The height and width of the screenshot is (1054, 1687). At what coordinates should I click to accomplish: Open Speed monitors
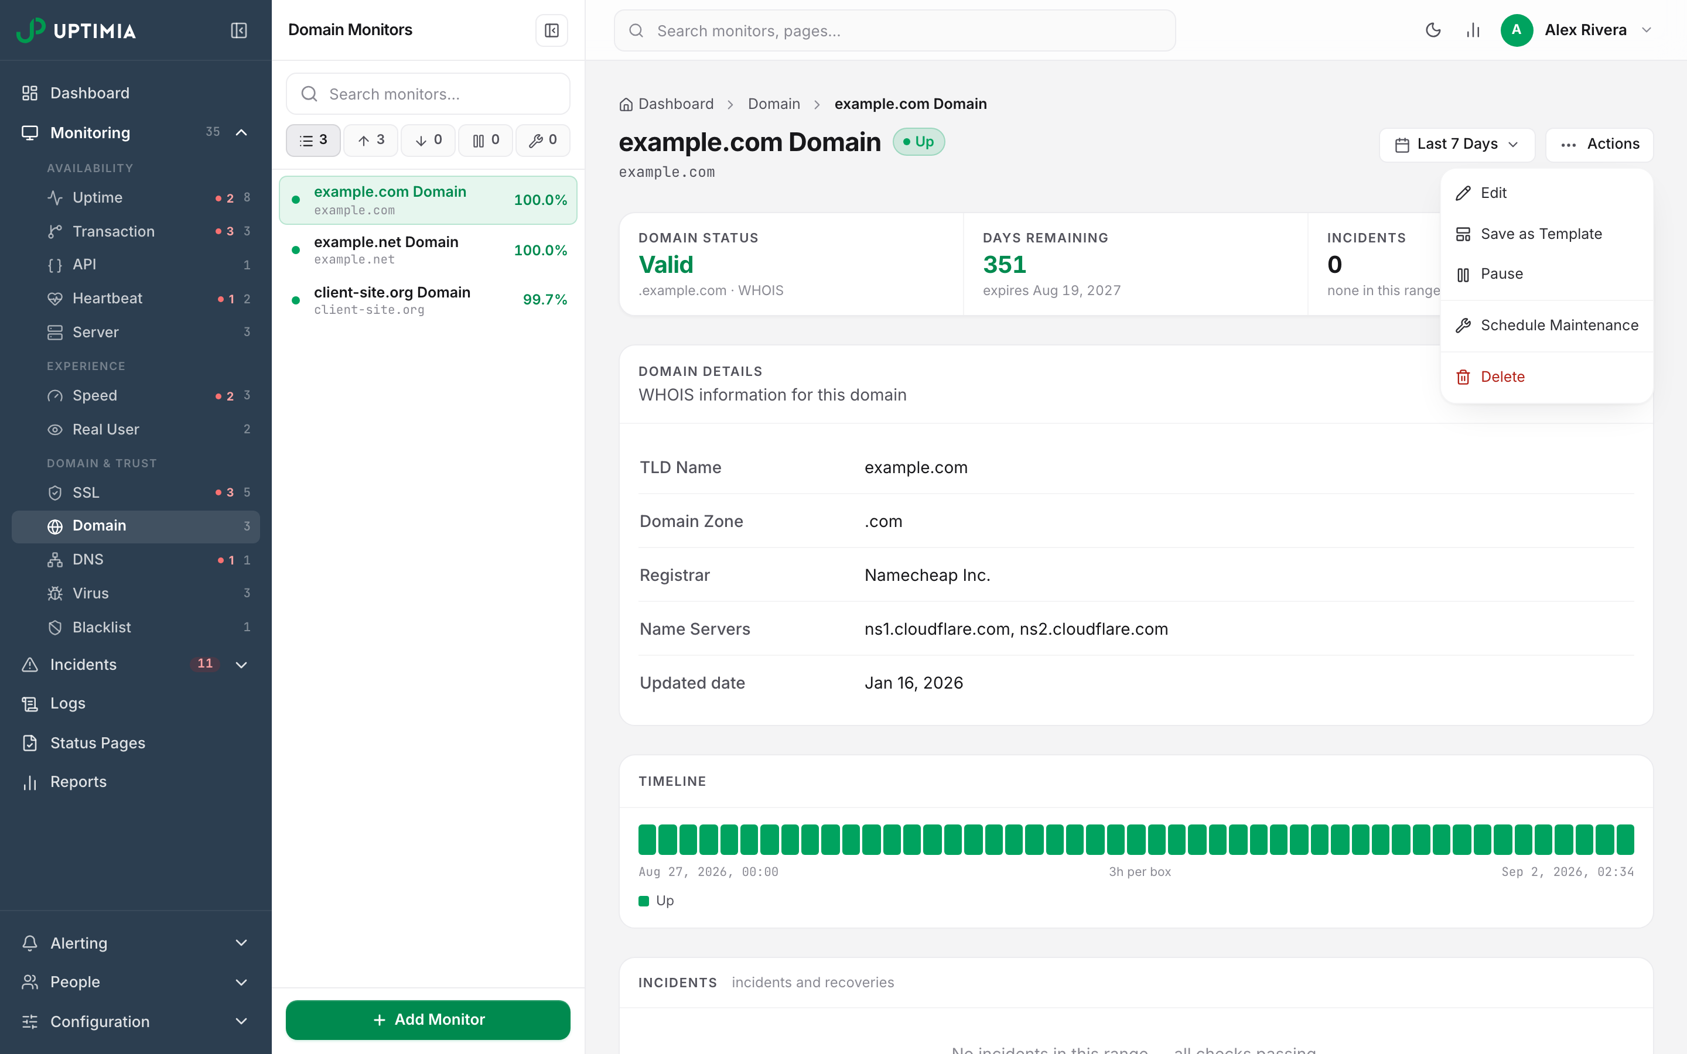(136, 395)
